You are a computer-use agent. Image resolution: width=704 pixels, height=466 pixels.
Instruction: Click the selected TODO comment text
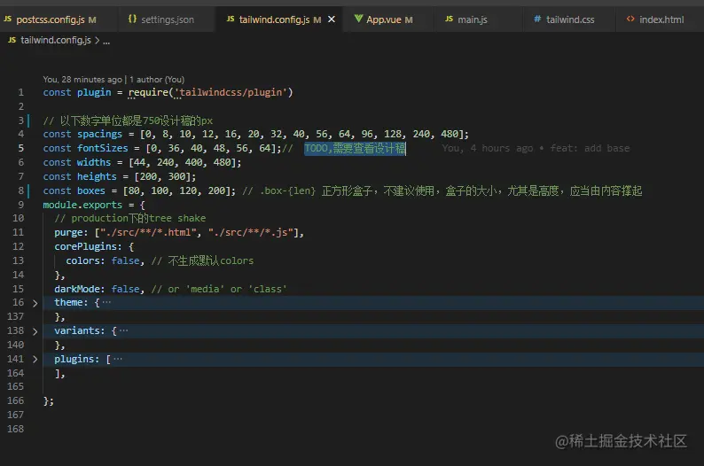[355, 149]
